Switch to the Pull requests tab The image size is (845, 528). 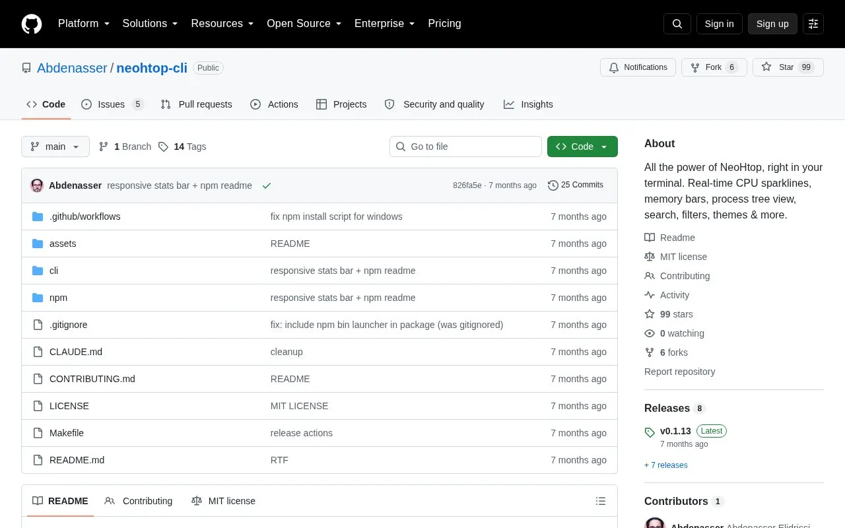point(196,104)
